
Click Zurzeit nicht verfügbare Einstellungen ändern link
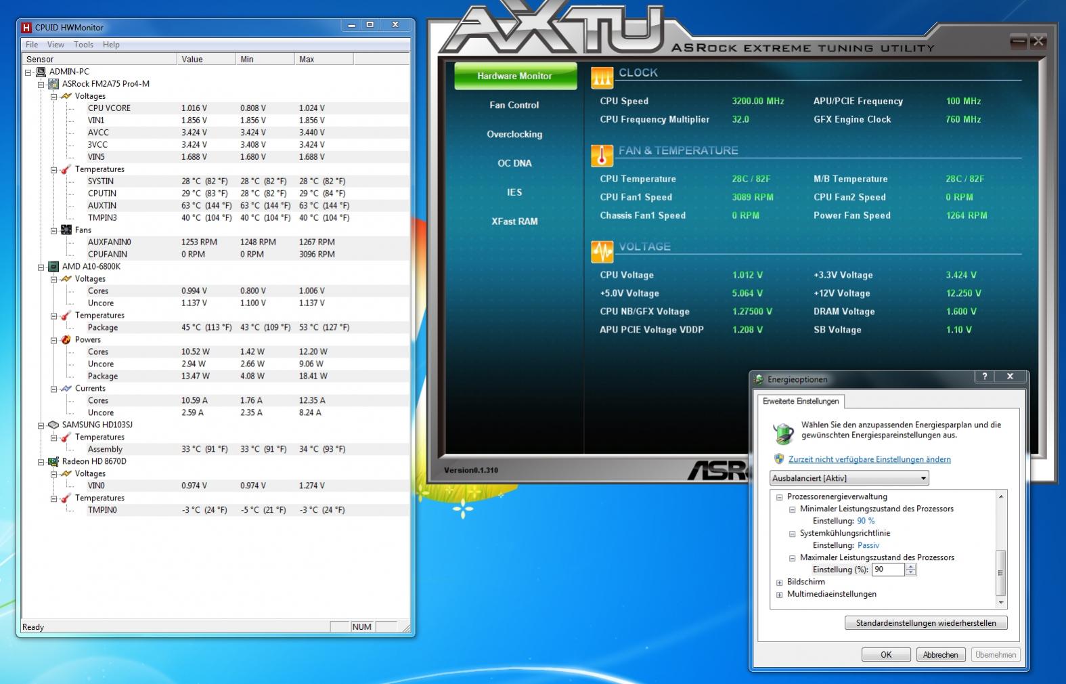(870, 459)
